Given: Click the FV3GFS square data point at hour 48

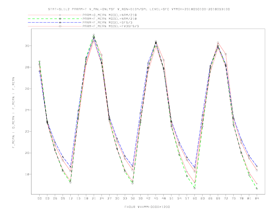Looking at the screenshot, I should point(164,60).
